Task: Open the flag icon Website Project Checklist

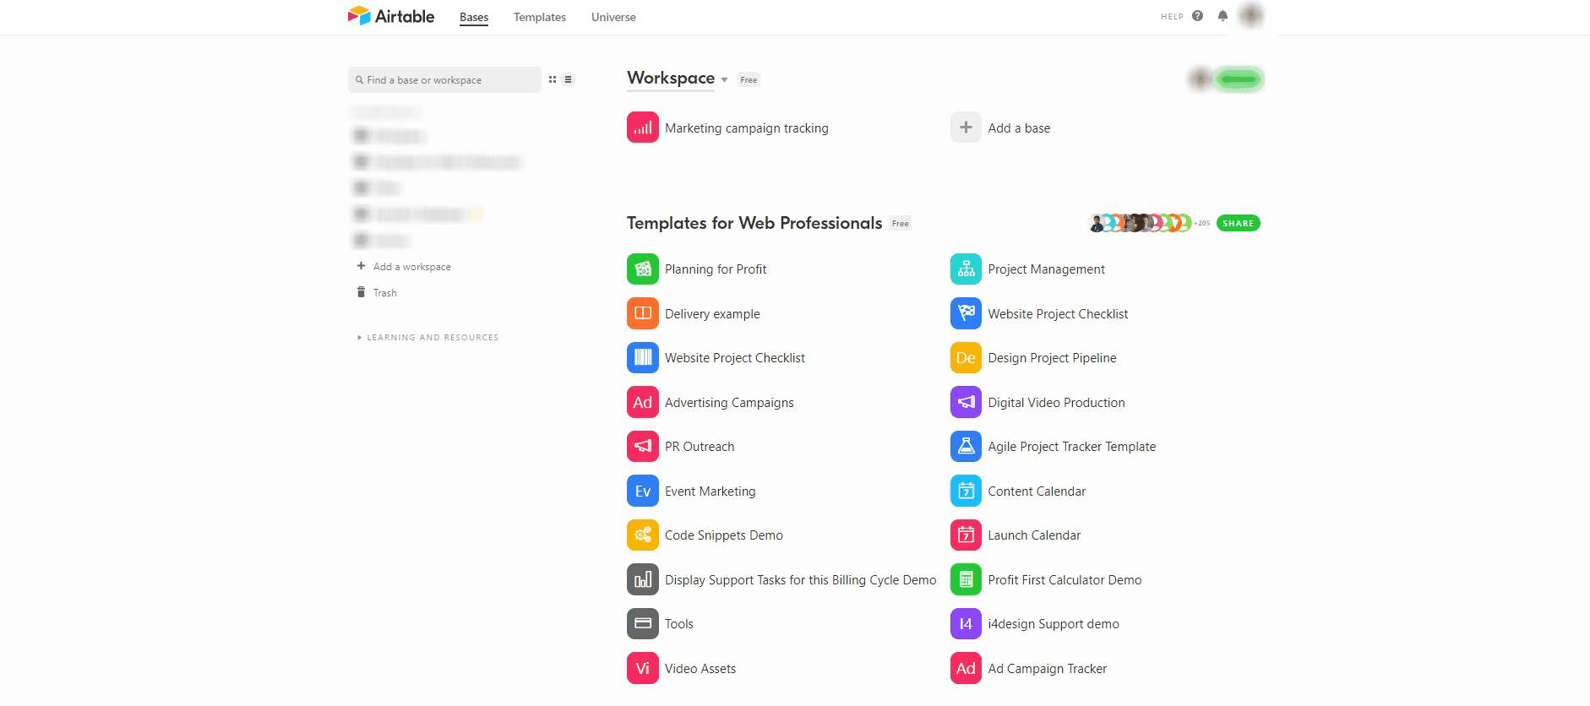Action: [x=966, y=313]
